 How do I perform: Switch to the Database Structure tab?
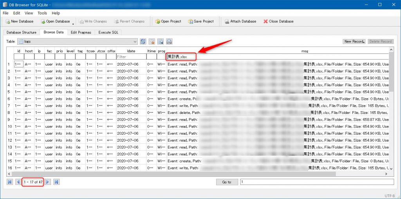tap(22, 32)
